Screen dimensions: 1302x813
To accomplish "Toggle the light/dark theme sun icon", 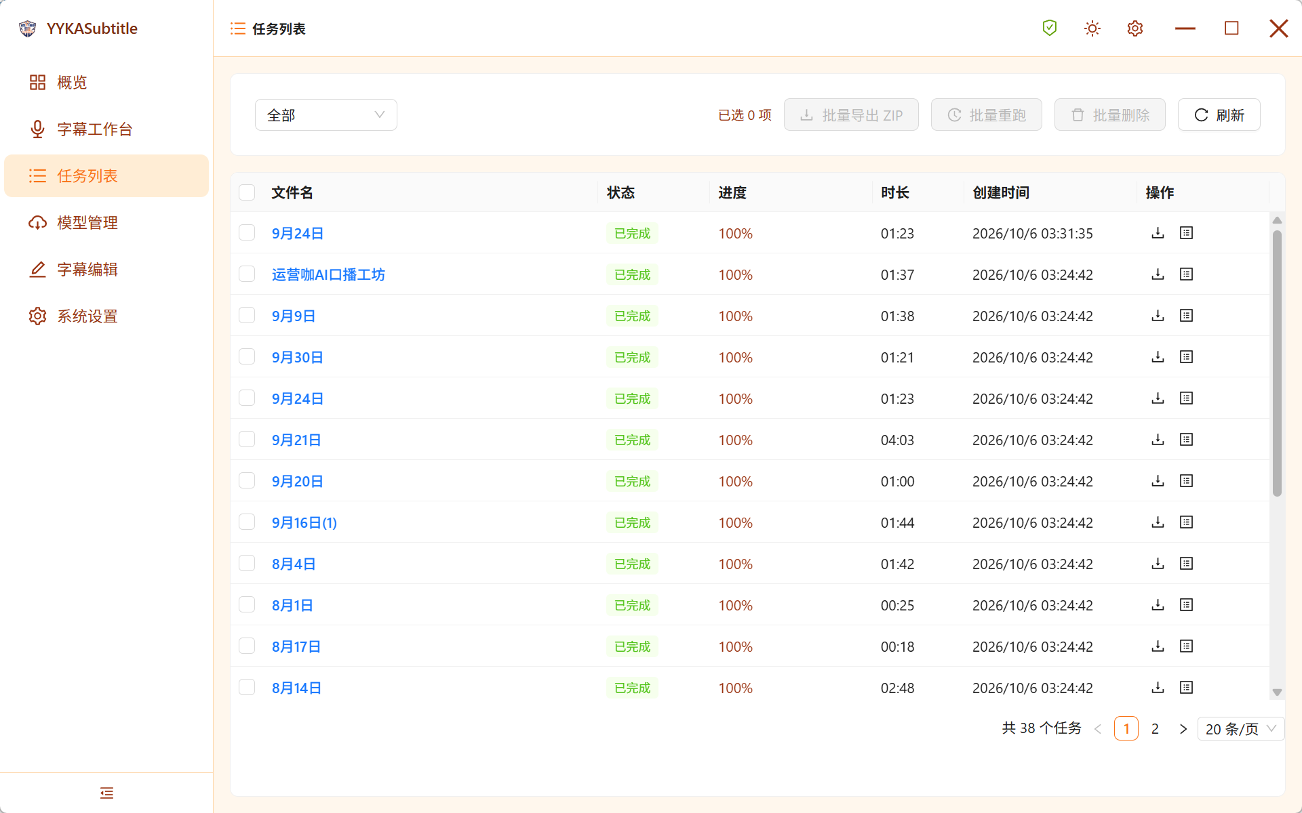I will point(1092,28).
